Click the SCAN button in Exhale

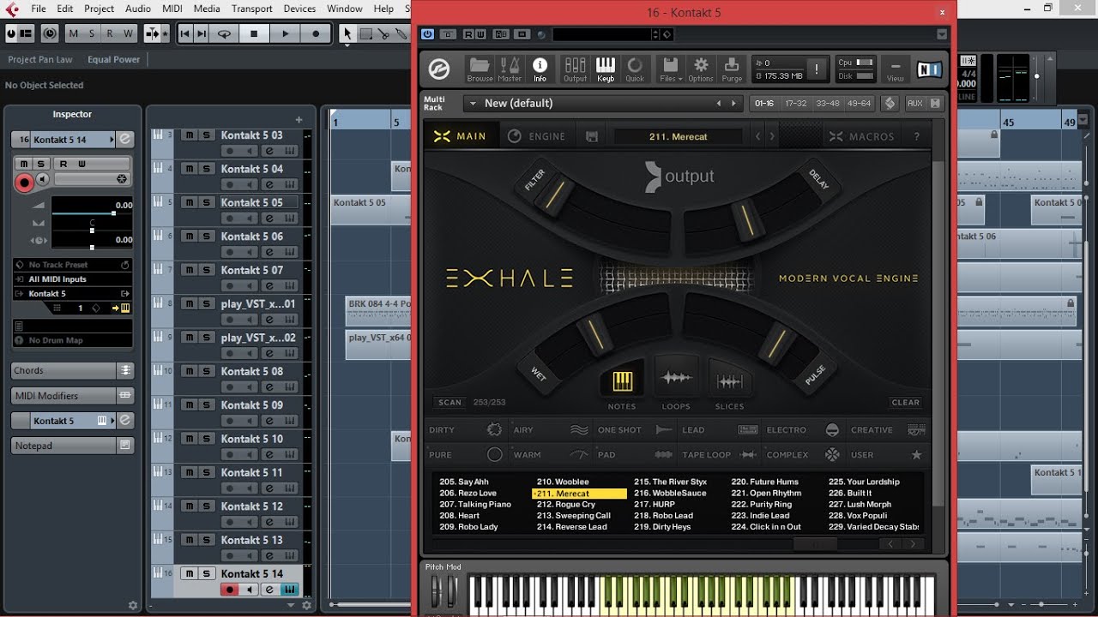449,402
